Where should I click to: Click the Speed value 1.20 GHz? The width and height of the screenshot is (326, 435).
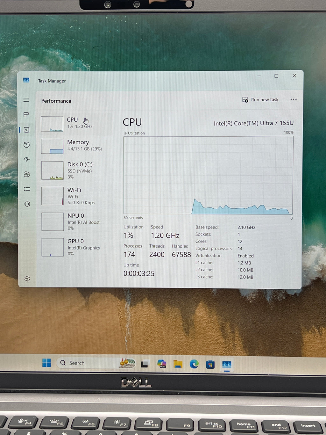pyautogui.click(x=165, y=236)
